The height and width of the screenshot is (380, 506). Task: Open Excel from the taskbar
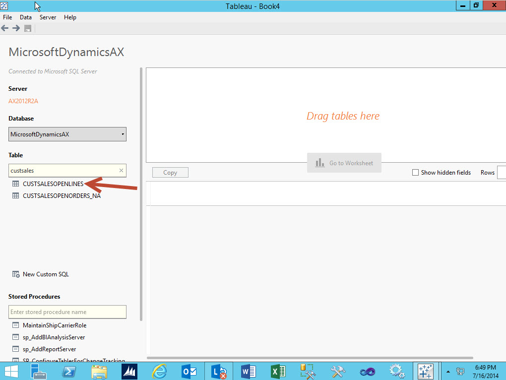(278, 372)
